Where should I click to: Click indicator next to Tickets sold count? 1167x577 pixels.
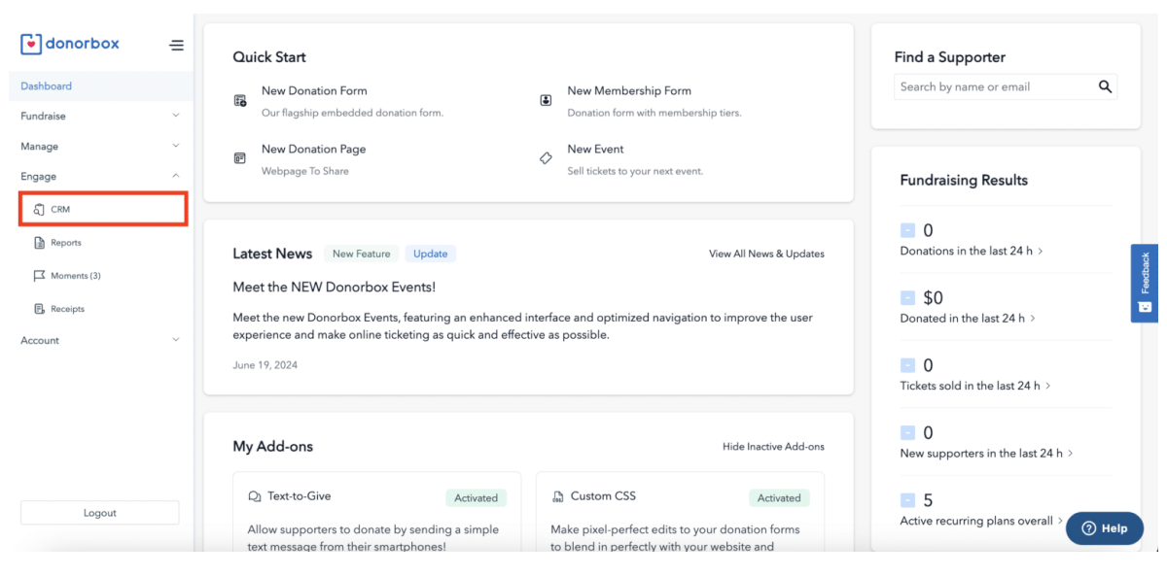(907, 365)
